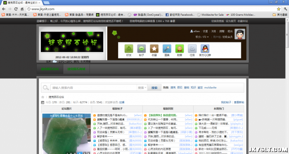Open the DotCrystal Yahoo bookmark
Image resolution: width=289 pixels, height=154 pixels.
tap(148, 15)
